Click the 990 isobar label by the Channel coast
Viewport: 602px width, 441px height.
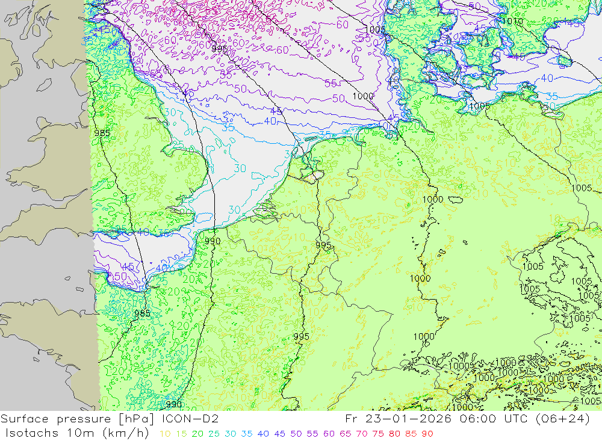click(x=213, y=241)
